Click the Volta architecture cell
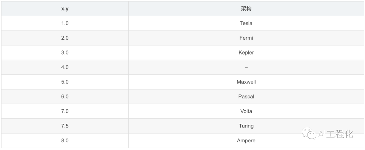The image size is (365, 150). [x=246, y=111]
